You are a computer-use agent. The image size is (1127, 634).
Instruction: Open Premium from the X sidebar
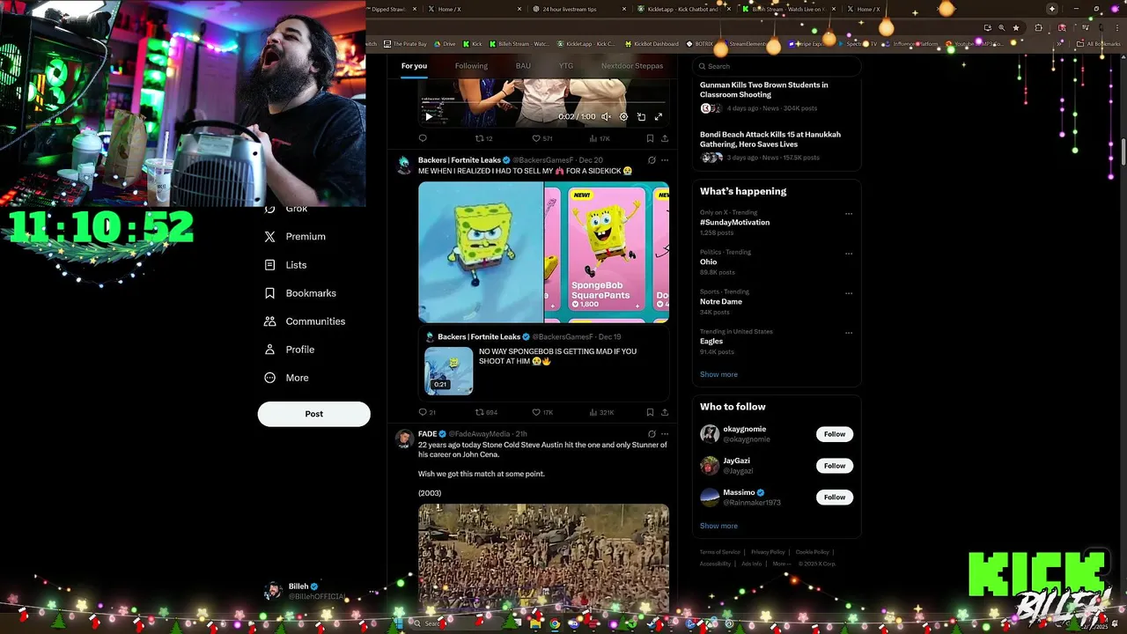click(x=295, y=237)
